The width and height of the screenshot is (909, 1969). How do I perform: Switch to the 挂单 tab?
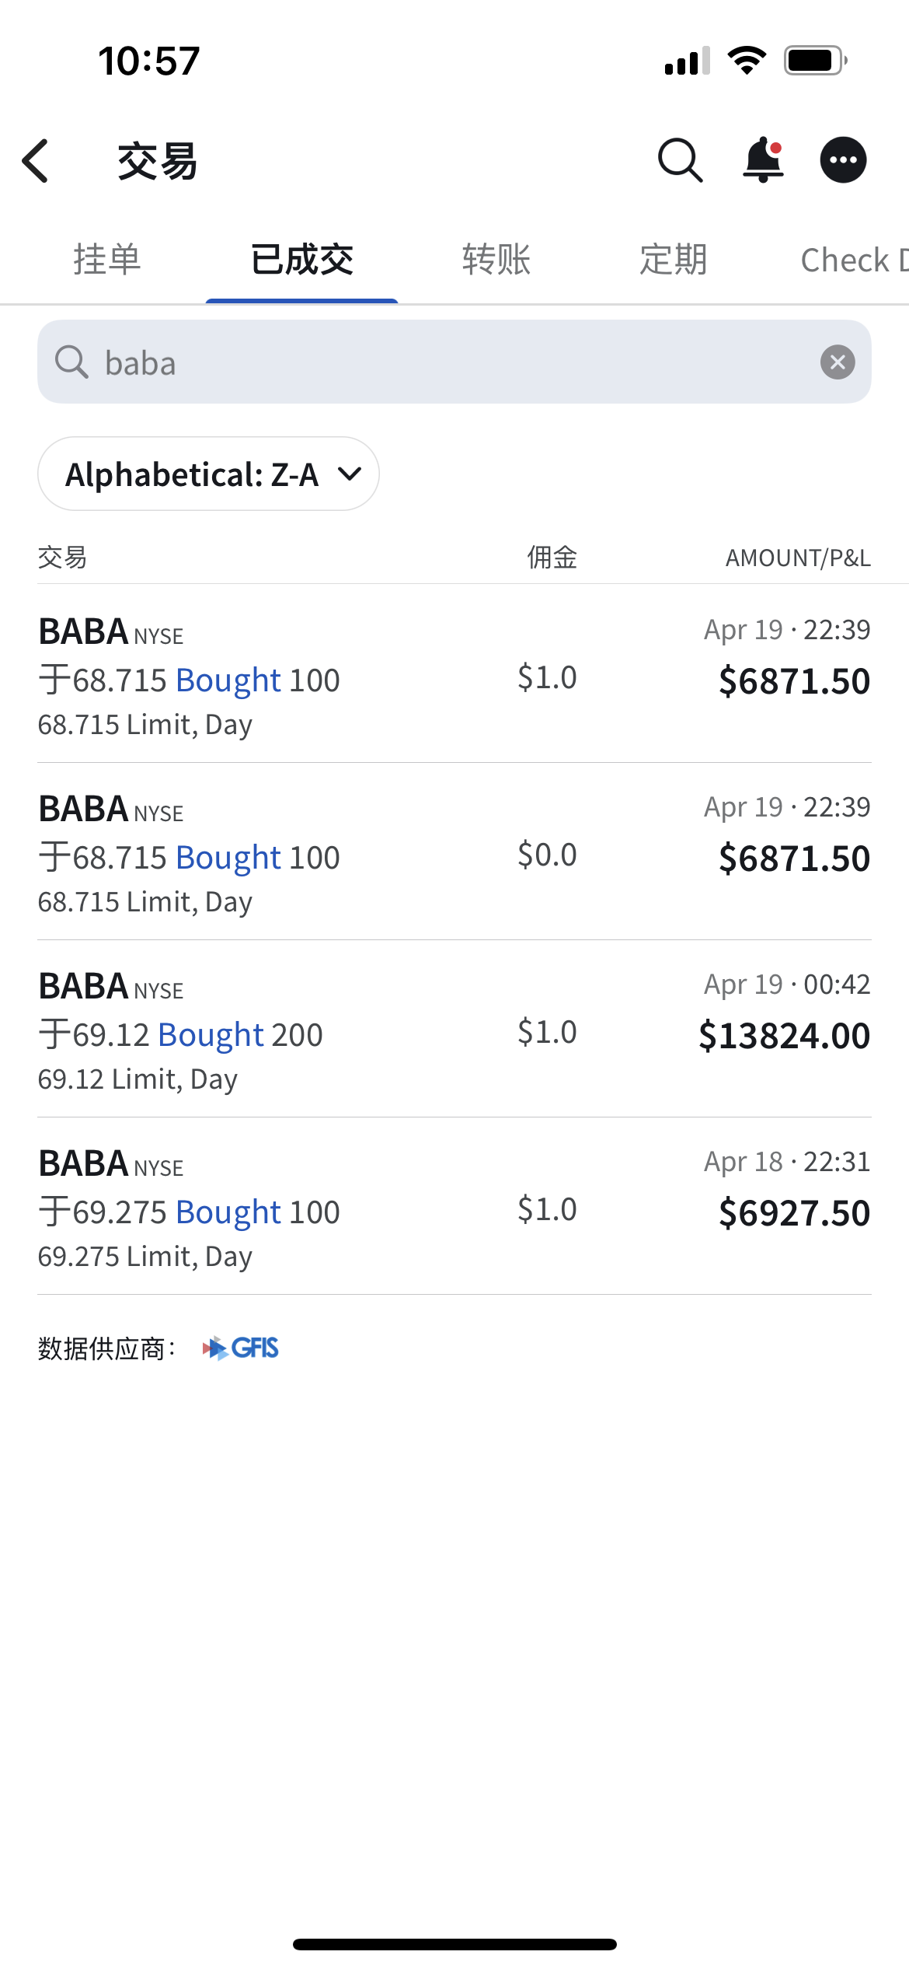pyautogui.click(x=107, y=260)
